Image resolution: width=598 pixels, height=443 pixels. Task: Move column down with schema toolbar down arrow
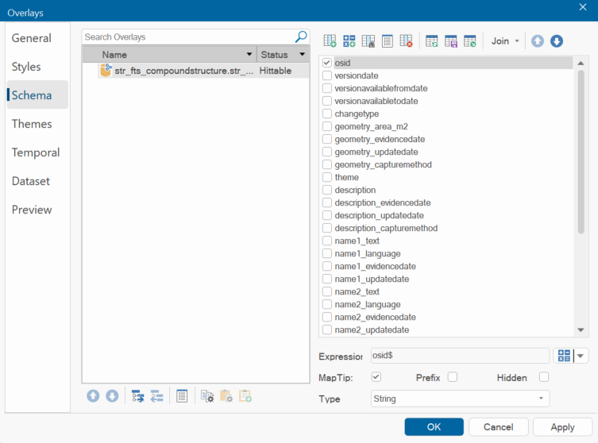pos(557,40)
